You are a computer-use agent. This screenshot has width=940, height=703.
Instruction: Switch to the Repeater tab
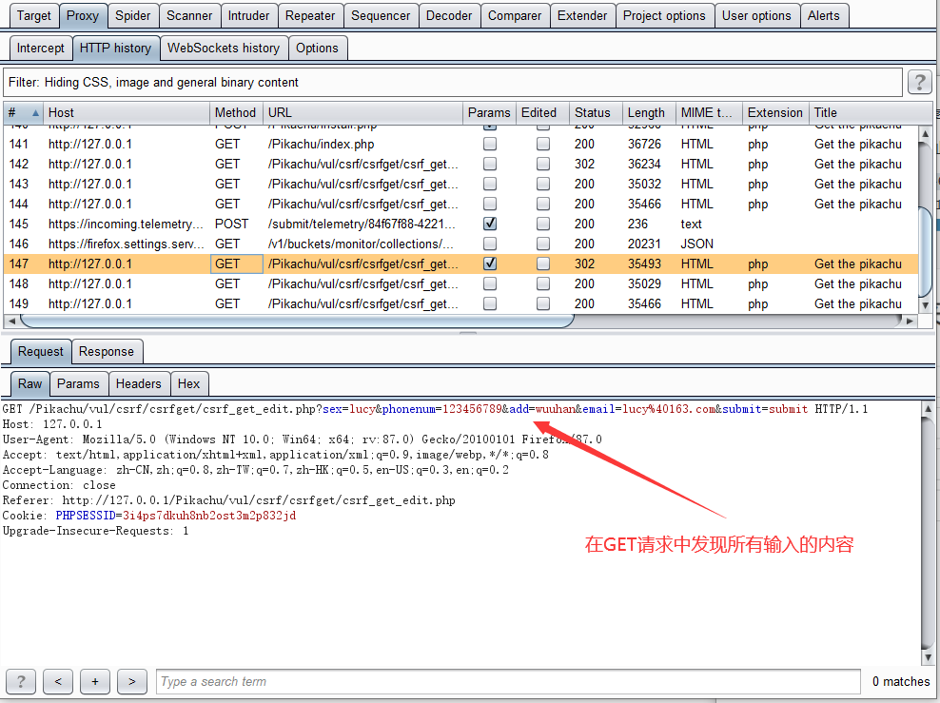tap(310, 15)
